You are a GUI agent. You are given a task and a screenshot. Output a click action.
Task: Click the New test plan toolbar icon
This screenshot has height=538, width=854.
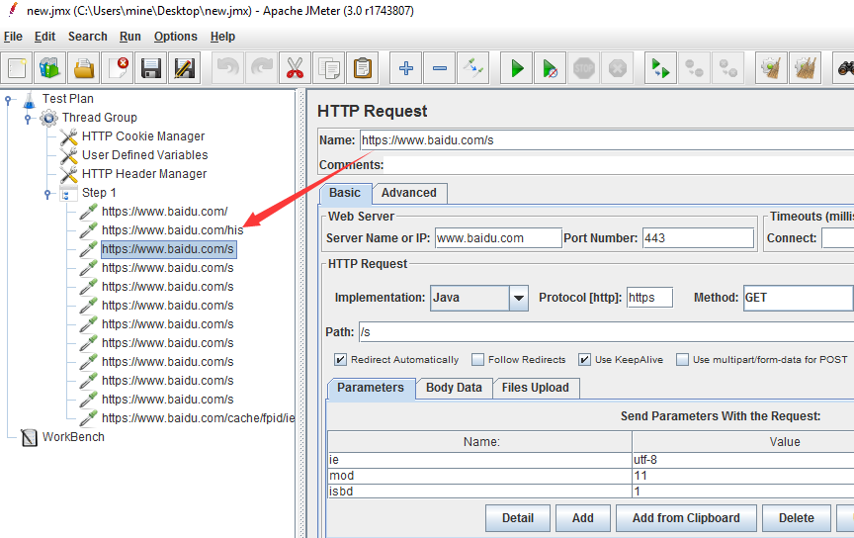coord(17,68)
